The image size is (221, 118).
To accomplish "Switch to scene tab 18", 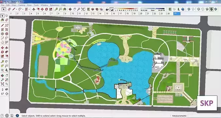I will (x=127, y=14).
